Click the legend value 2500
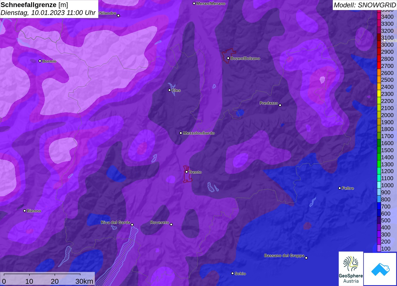The width and height of the screenshot is (397, 286). tap(387, 80)
